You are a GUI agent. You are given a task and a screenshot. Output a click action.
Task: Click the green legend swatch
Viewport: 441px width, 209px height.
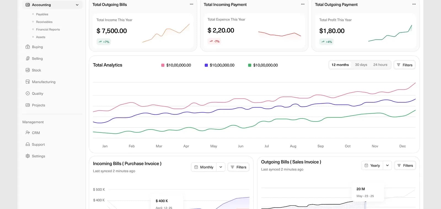(x=250, y=65)
